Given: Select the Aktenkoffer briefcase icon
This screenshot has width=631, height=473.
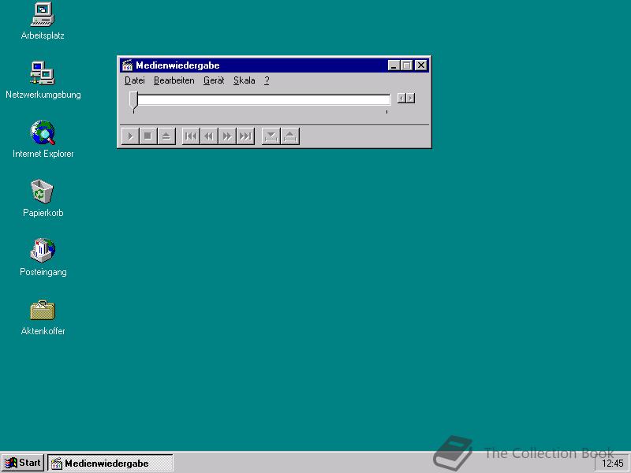Looking at the screenshot, I should pyautogui.click(x=43, y=317).
